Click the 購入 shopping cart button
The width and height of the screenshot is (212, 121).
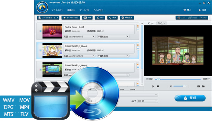(187, 10)
